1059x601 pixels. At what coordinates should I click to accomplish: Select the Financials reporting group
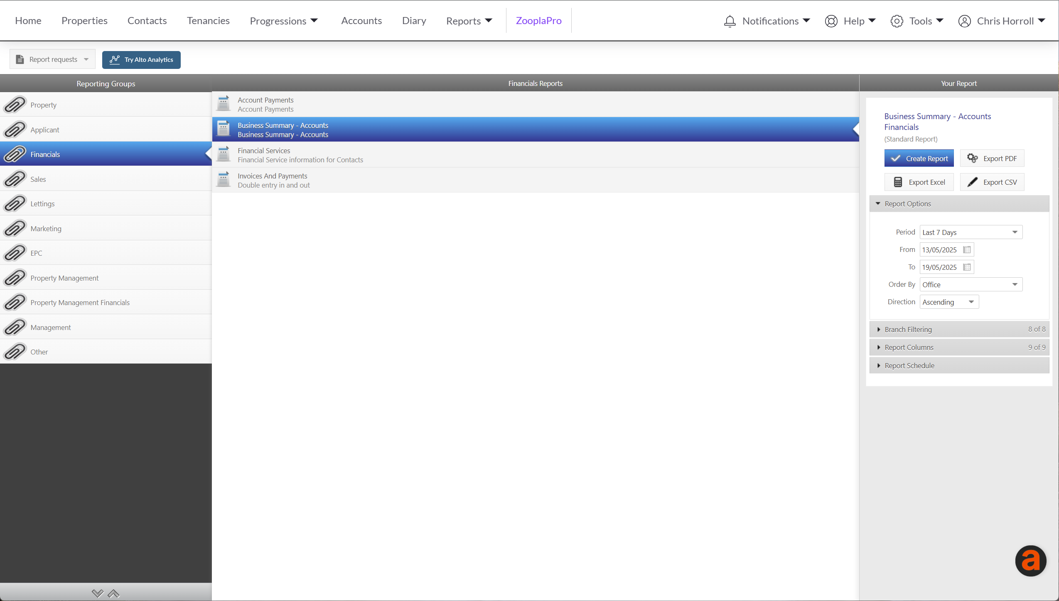tap(106, 154)
